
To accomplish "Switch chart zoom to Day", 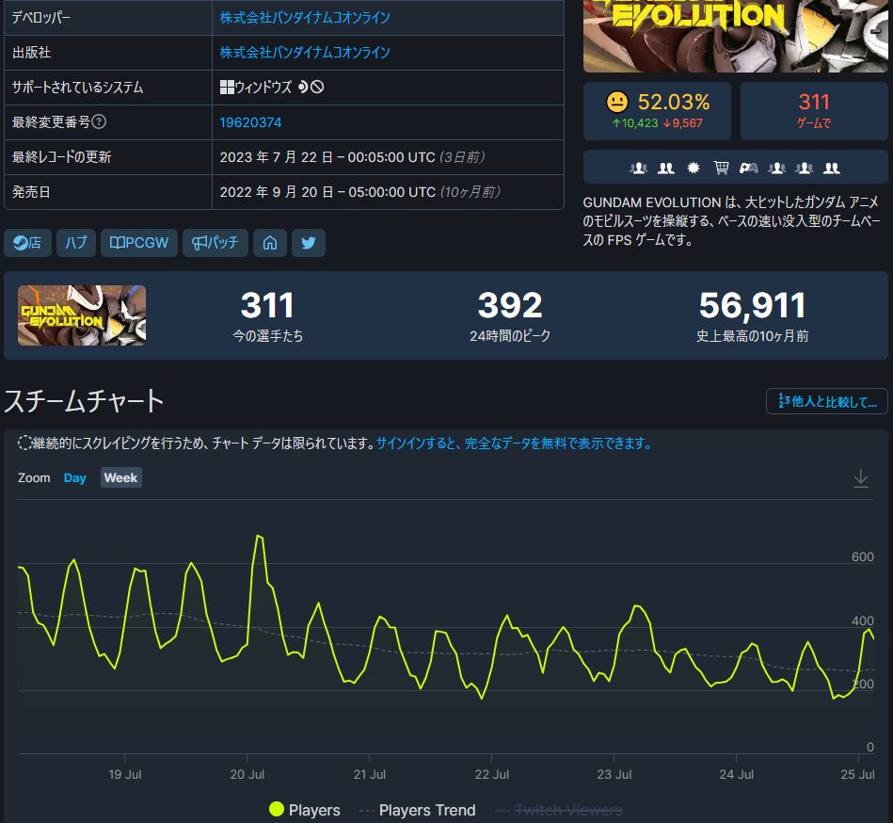I will (75, 478).
